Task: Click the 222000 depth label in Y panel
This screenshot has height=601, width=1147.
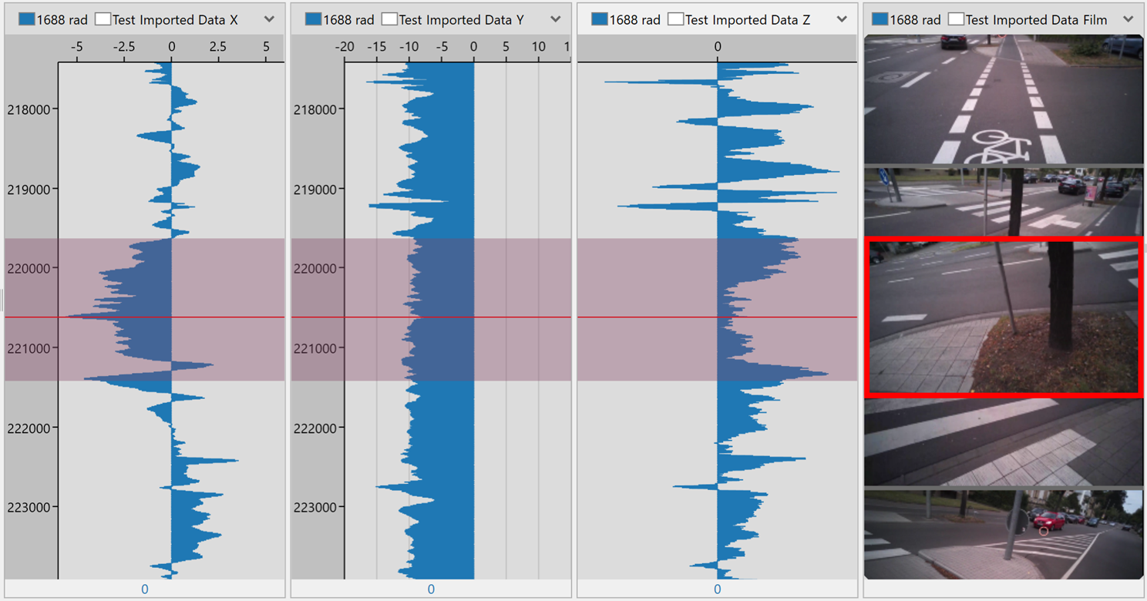Action: 315,428
